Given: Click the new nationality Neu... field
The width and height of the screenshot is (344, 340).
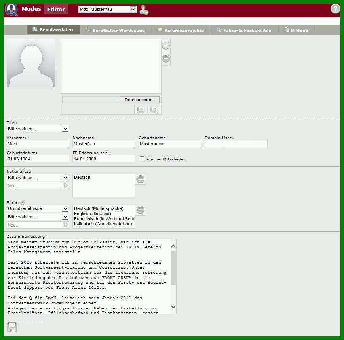Looking at the screenshot, I should 35,186.
